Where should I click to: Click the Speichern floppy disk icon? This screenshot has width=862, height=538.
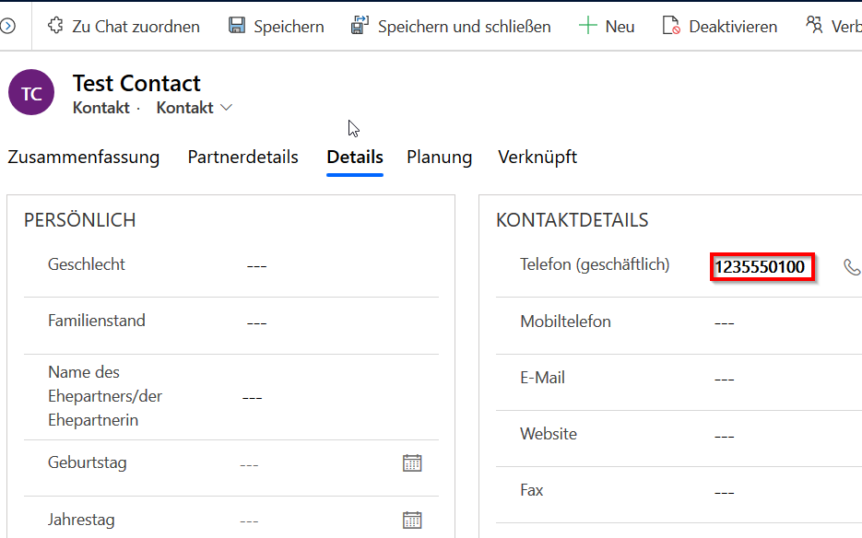[x=237, y=26]
